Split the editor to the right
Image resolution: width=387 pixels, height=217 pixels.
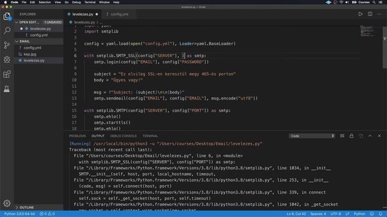point(370,14)
